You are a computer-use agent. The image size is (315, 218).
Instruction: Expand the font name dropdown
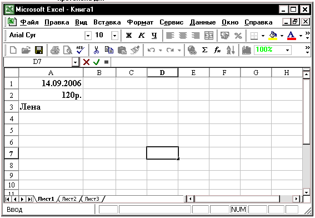click(88, 36)
